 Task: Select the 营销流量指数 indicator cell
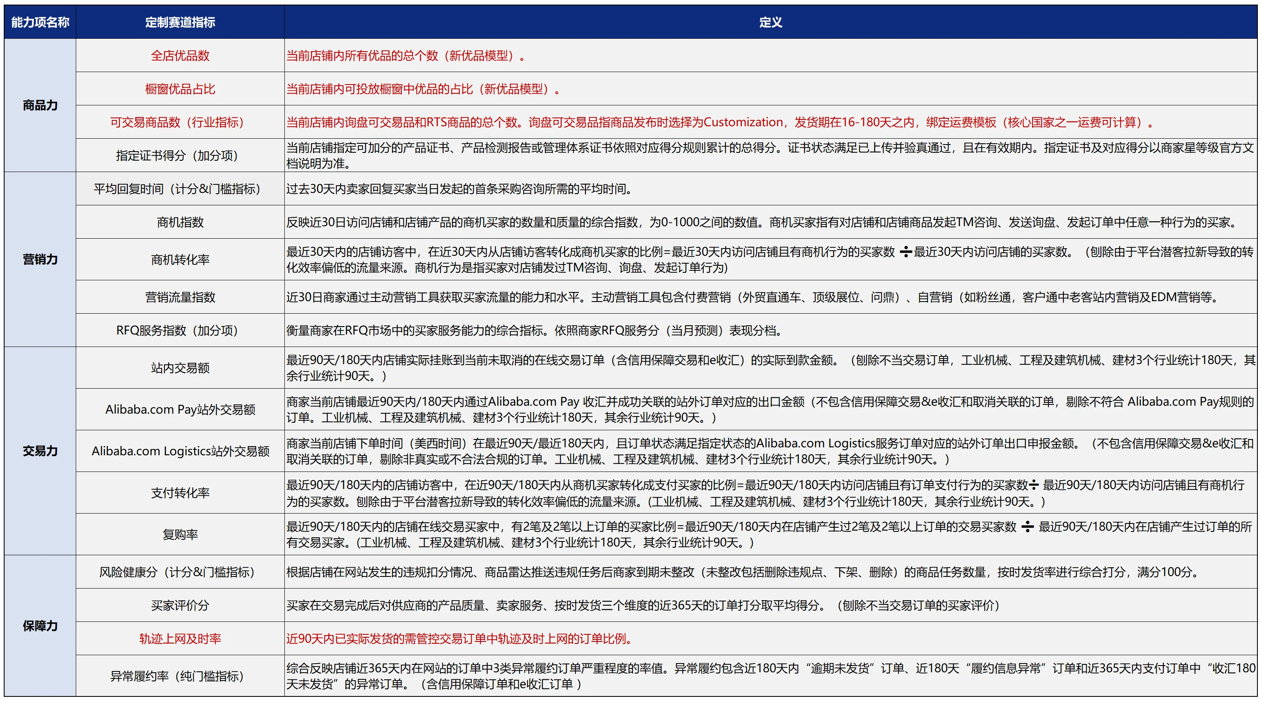(x=180, y=297)
